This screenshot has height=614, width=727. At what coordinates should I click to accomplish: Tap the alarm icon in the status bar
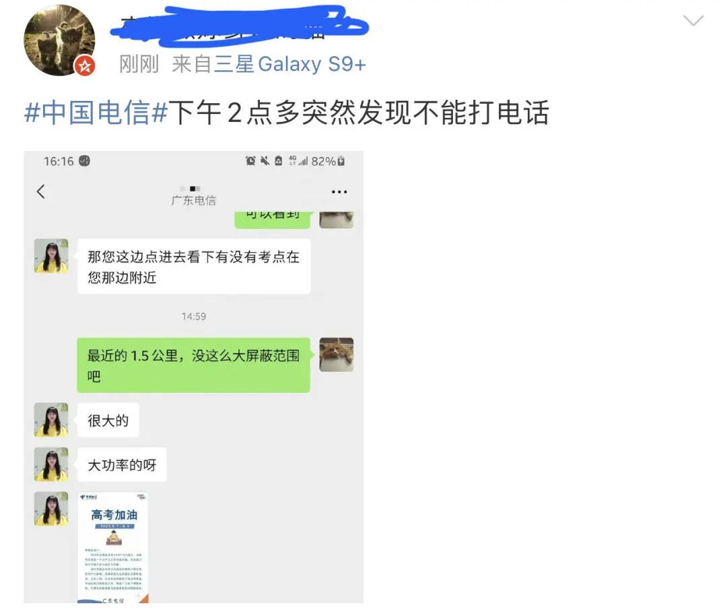[x=250, y=161]
